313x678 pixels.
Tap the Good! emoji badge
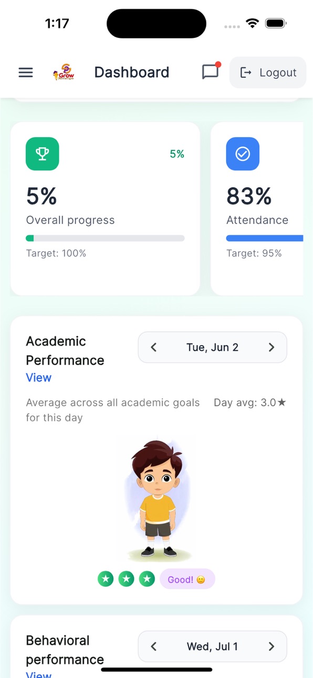pyautogui.click(x=187, y=579)
